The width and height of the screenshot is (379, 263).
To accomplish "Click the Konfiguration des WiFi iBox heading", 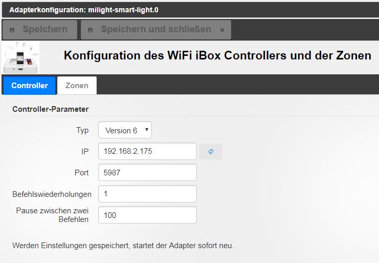I will pyautogui.click(x=217, y=55).
